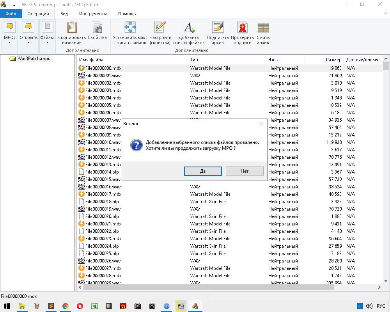Image resolution: width=390 pixels, height=312 pixels.
Task: Sort by the Имя файла column header
Action: 132,60
